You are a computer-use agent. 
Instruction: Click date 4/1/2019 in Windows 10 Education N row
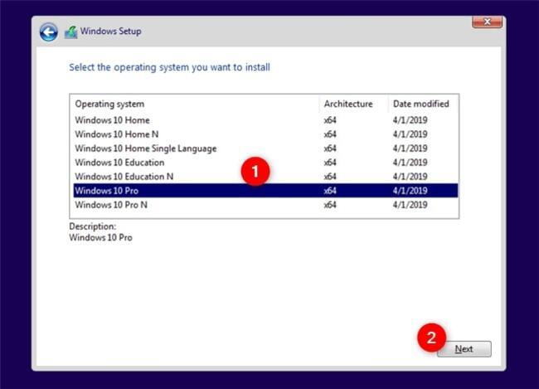(x=410, y=177)
